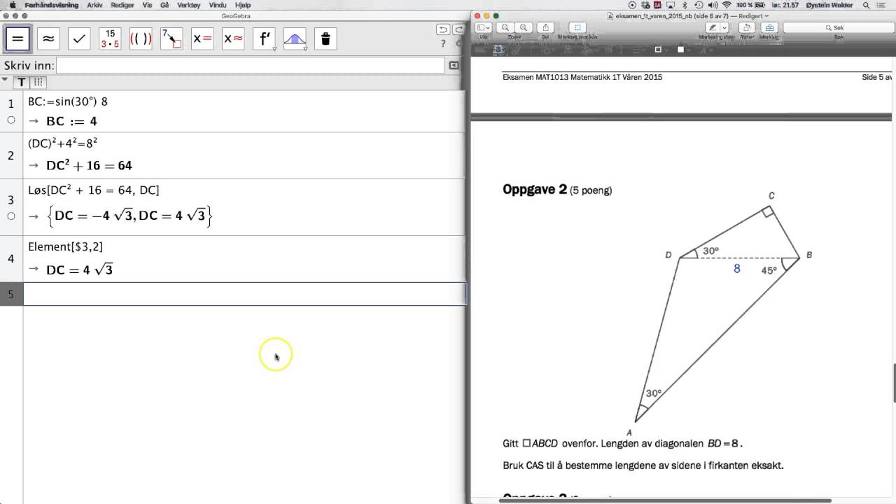The image size is (896, 504).
Task: Open the Arkiv menu
Action: point(94,5)
